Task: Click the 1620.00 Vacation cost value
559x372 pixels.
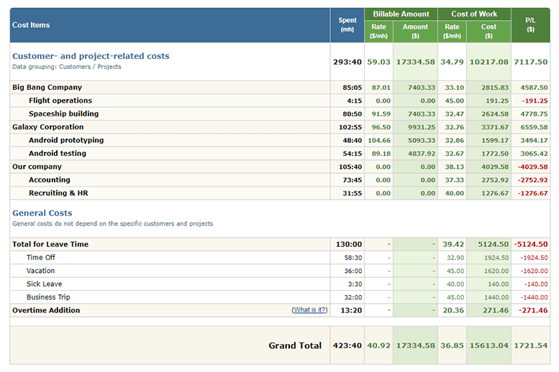Action: (496, 271)
